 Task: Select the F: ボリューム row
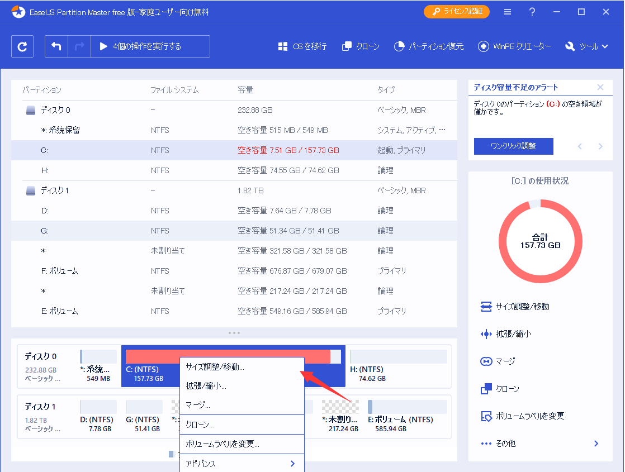point(234,271)
